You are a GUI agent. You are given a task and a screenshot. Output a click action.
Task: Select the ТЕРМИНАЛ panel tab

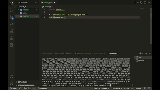[113, 53]
